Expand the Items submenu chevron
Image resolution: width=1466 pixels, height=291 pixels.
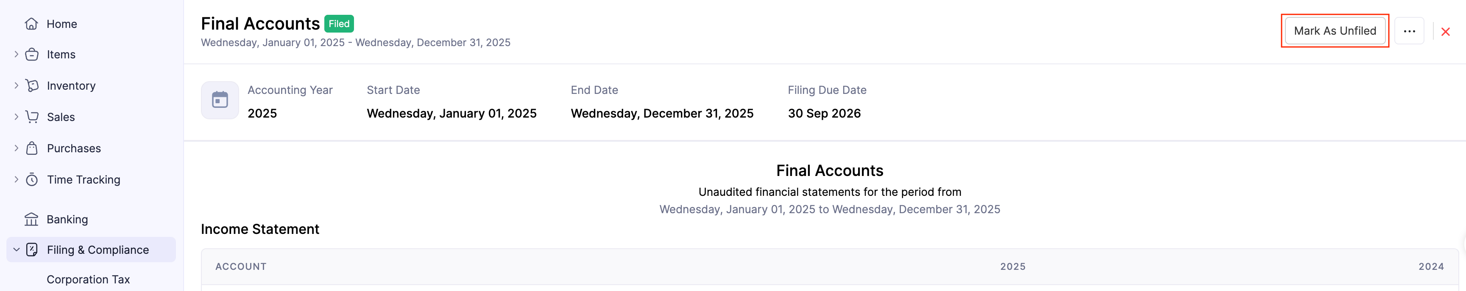17,55
